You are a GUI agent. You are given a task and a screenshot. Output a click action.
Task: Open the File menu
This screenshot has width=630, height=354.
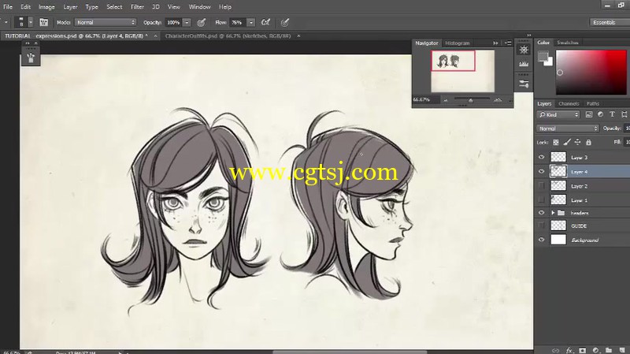(x=8, y=7)
